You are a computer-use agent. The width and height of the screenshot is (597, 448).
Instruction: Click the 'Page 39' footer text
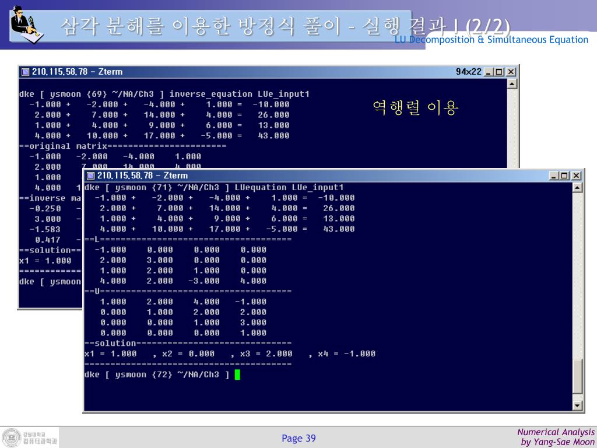pos(298,438)
